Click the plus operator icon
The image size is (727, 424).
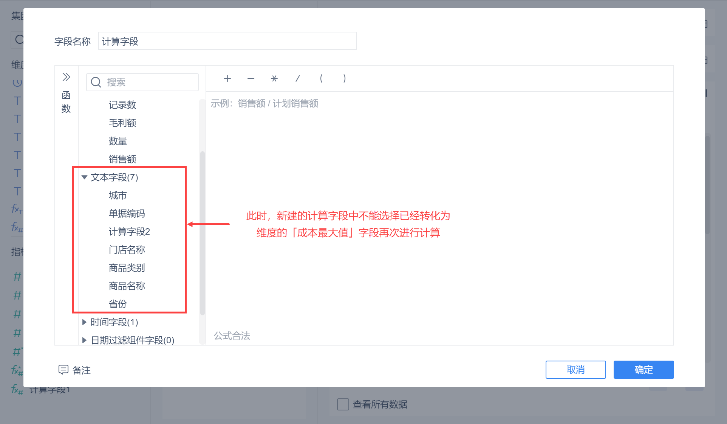(x=227, y=78)
